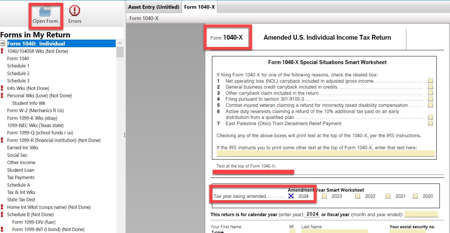This screenshot has width=450, height=233.
Task: Open 1040/1040SR Wks (Not Done)
Action: [38, 51]
